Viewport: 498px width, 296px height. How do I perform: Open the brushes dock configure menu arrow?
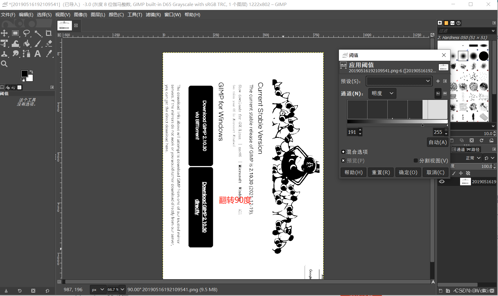[x=494, y=23]
